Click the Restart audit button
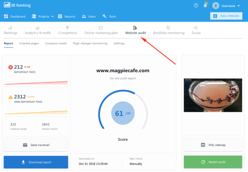This screenshot has height=172, width=248. (x=213, y=162)
